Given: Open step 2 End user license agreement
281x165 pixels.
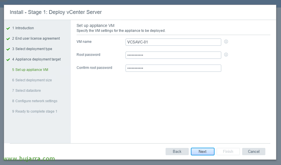Looking at the screenshot, I should 36,38.
